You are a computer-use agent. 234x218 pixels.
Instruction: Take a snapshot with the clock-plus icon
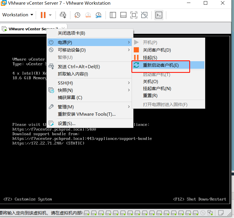coord(77,15)
